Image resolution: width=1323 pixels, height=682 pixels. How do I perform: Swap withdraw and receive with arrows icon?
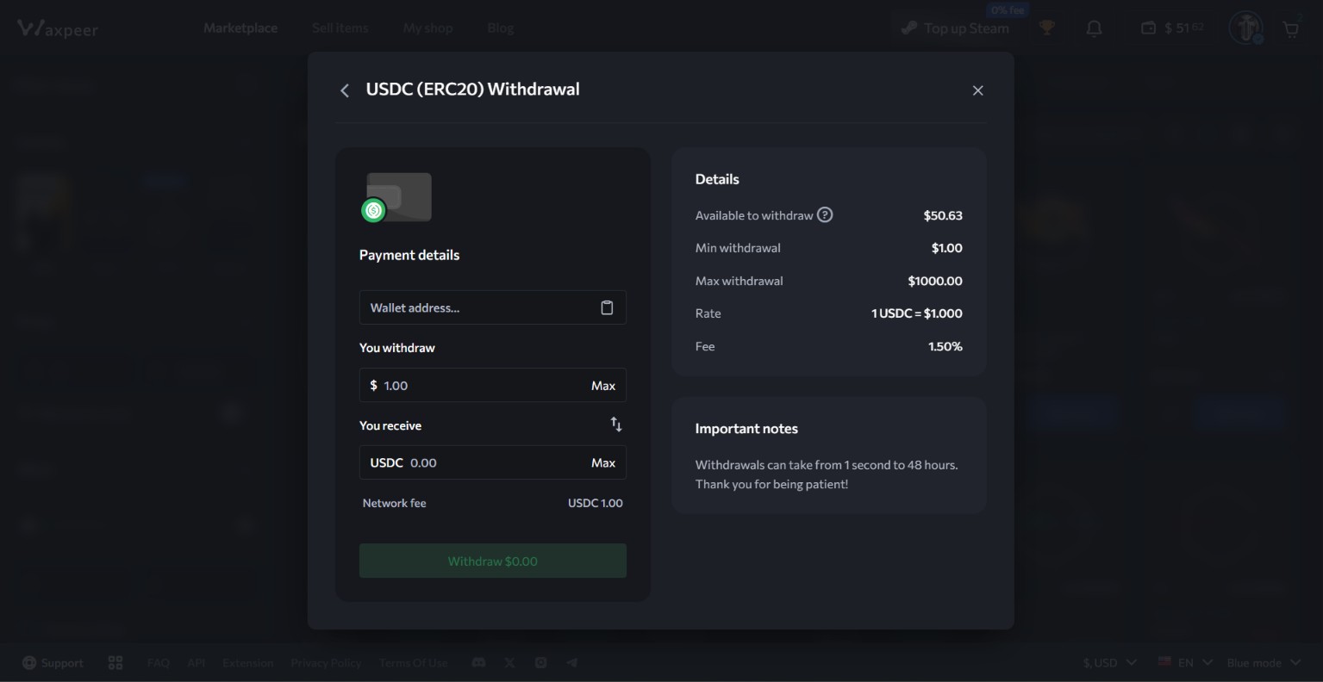pyautogui.click(x=616, y=425)
